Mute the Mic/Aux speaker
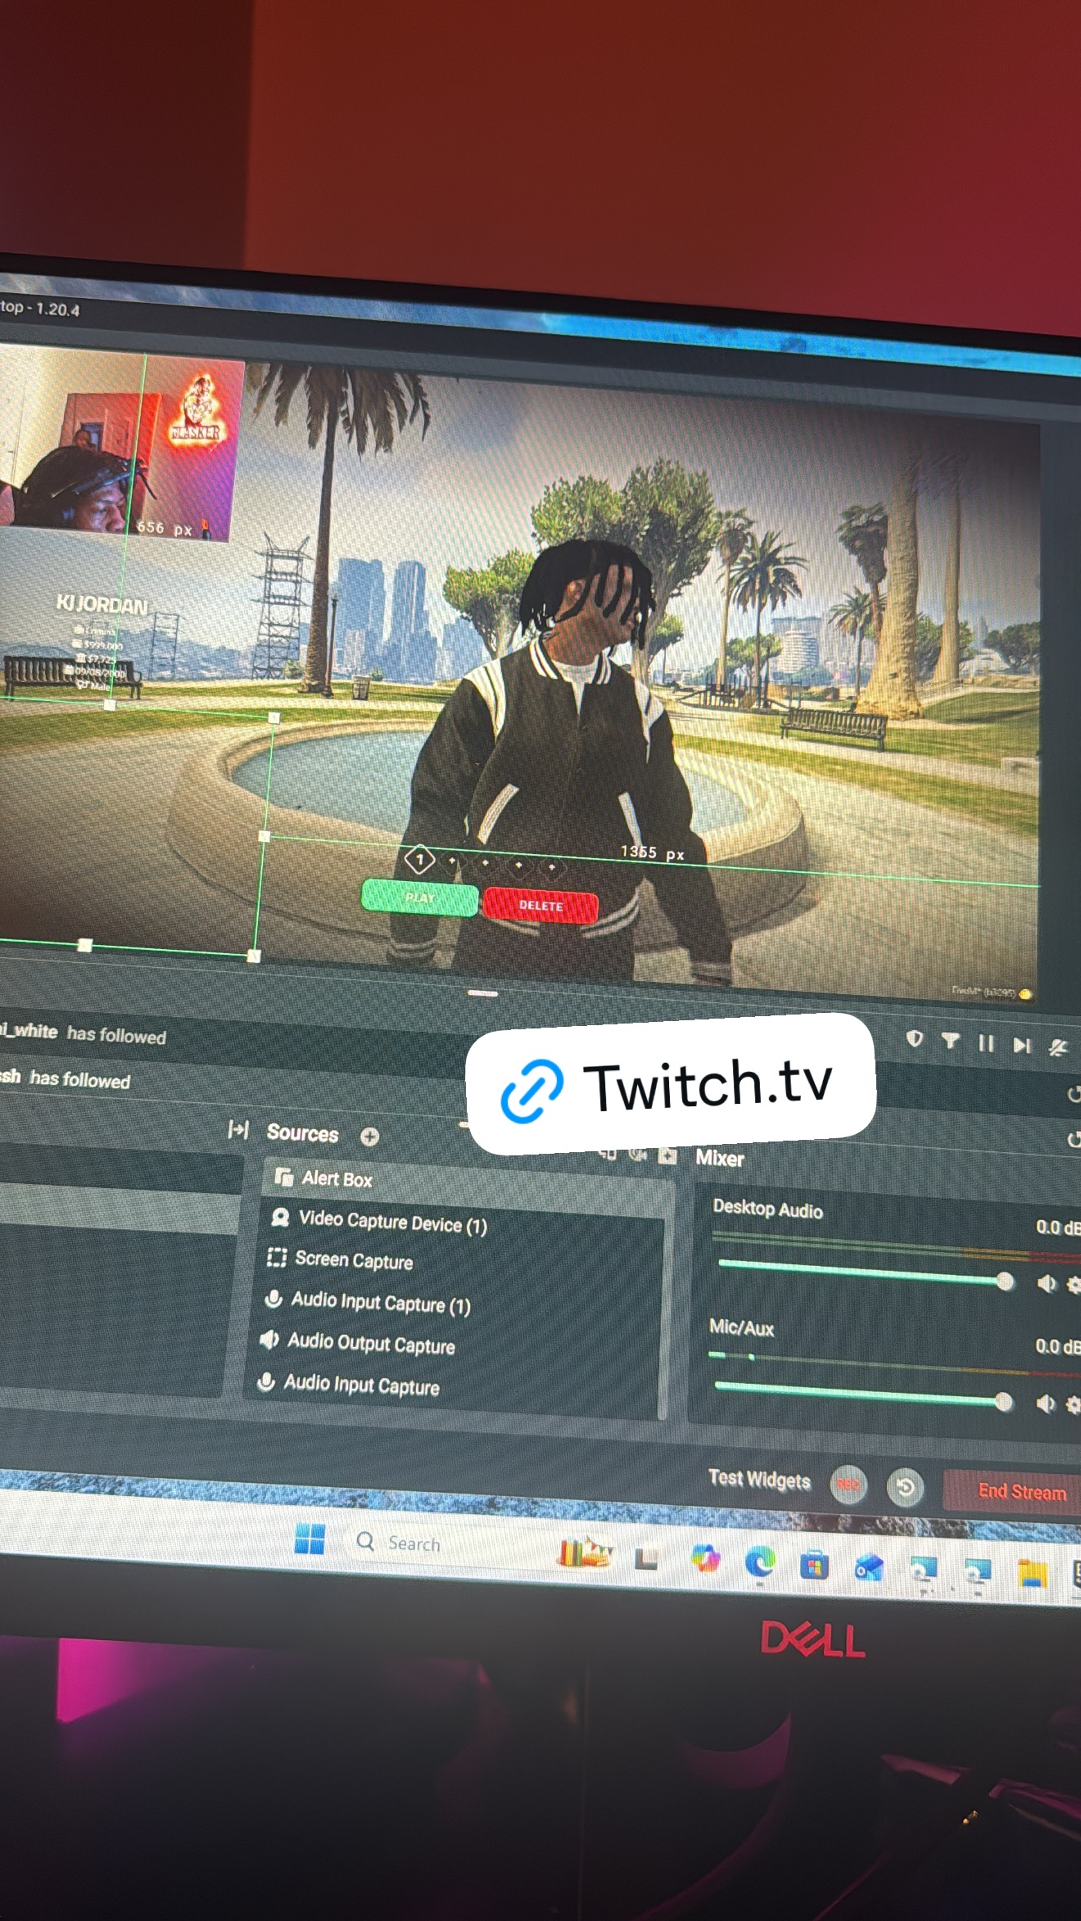Image resolution: width=1081 pixels, height=1921 pixels. pyautogui.click(x=1045, y=1404)
